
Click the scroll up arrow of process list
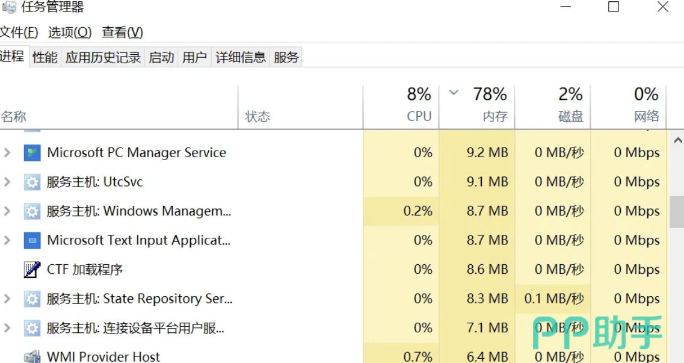(x=677, y=141)
